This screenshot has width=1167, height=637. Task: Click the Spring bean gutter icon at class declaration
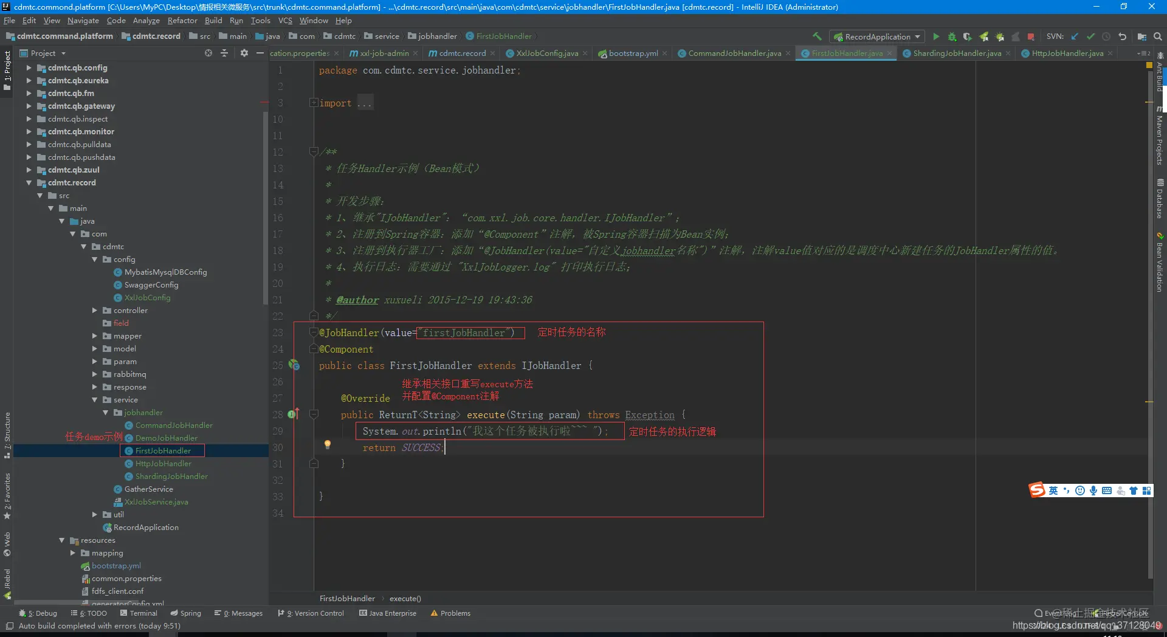pos(294,365)
